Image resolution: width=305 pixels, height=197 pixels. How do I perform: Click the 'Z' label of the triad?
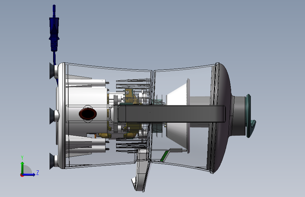point(38,172)
